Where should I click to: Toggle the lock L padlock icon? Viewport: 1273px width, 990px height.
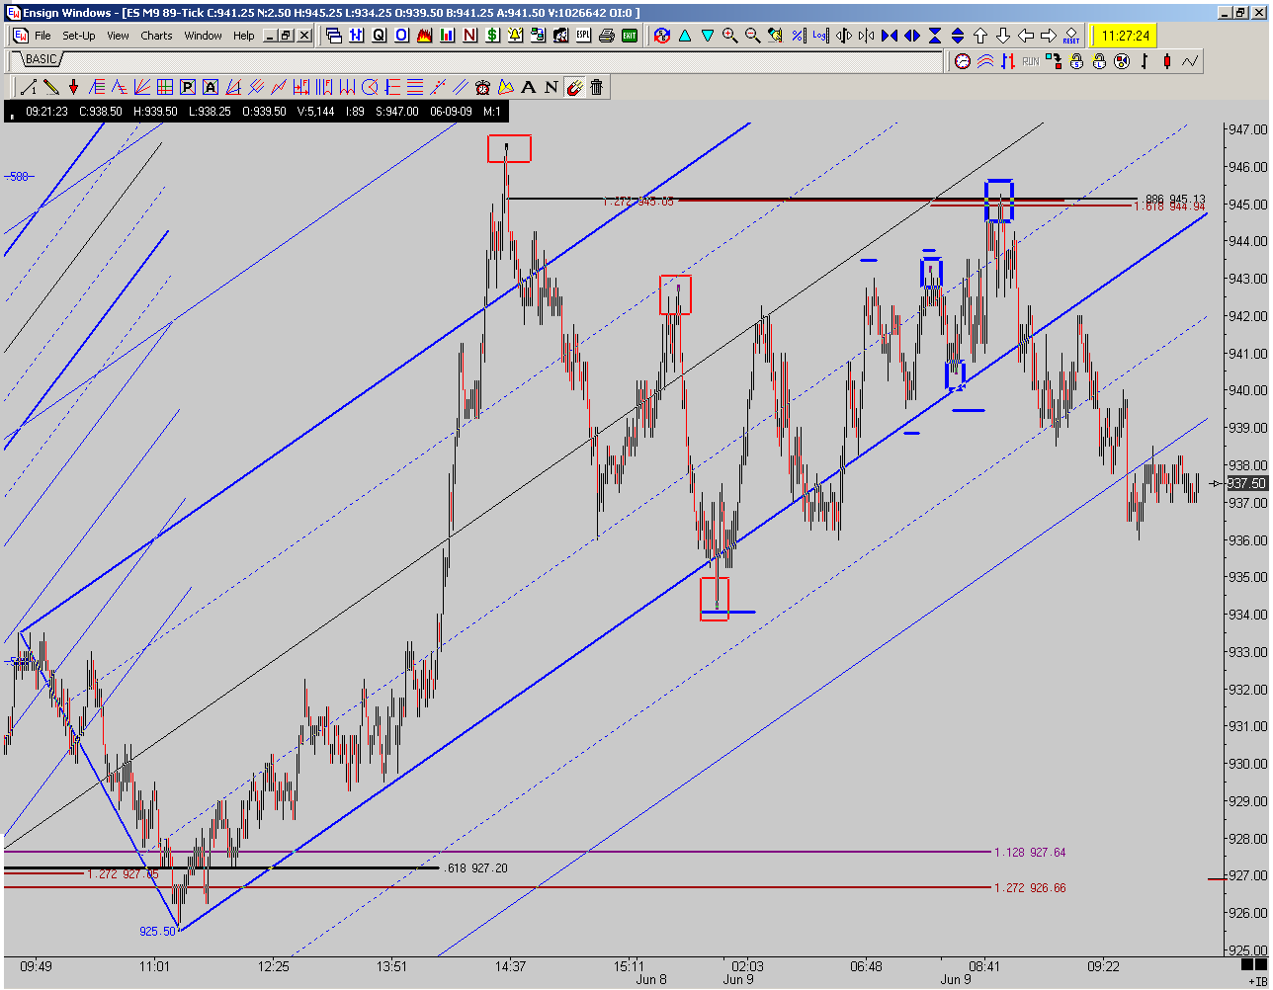(x=1099, y=61)
